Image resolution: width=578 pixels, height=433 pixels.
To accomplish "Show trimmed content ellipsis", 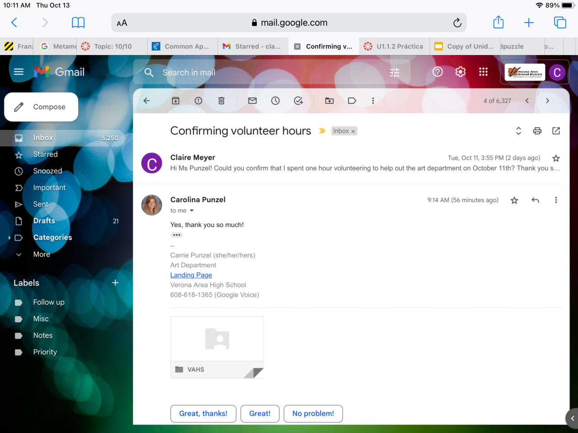I will click(x=177, y=235).
